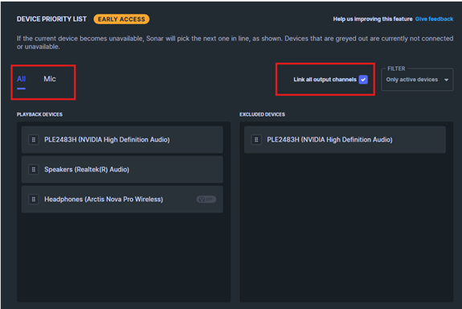Click empty area of Playback Devices list
This screenshot has width=462, height=309.
pyautogui.click(x=124, y=257)
